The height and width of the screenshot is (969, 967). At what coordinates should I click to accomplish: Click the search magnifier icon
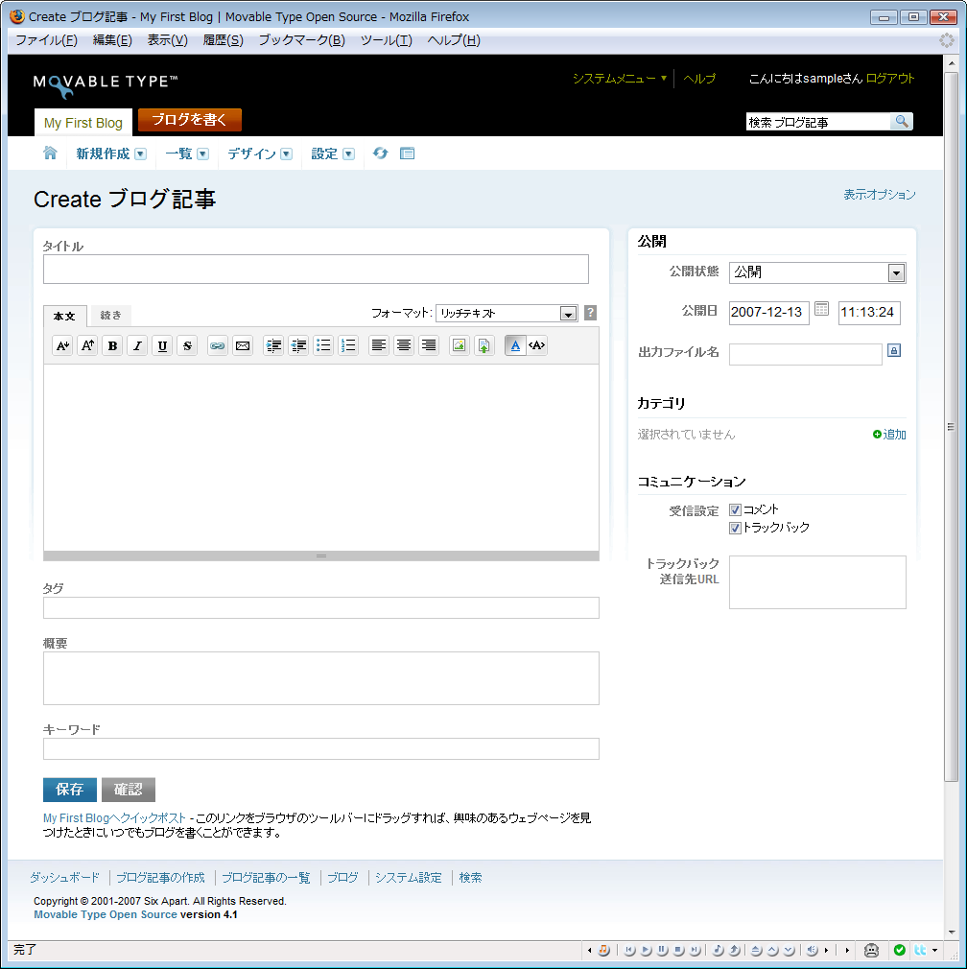(902, 122)
